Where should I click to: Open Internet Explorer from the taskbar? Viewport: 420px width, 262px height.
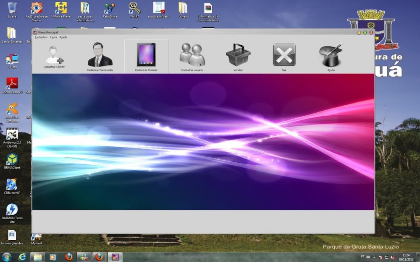[22, 257]
